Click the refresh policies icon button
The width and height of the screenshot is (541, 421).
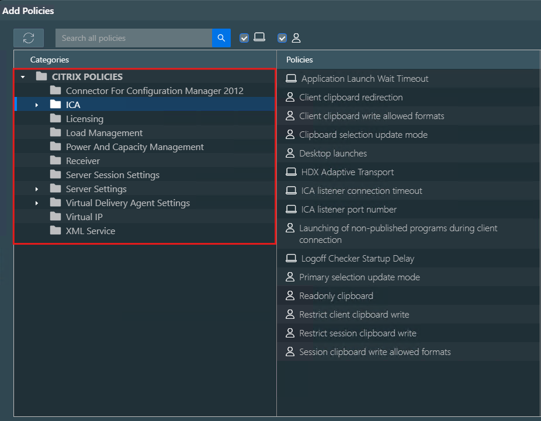[29, 38]
